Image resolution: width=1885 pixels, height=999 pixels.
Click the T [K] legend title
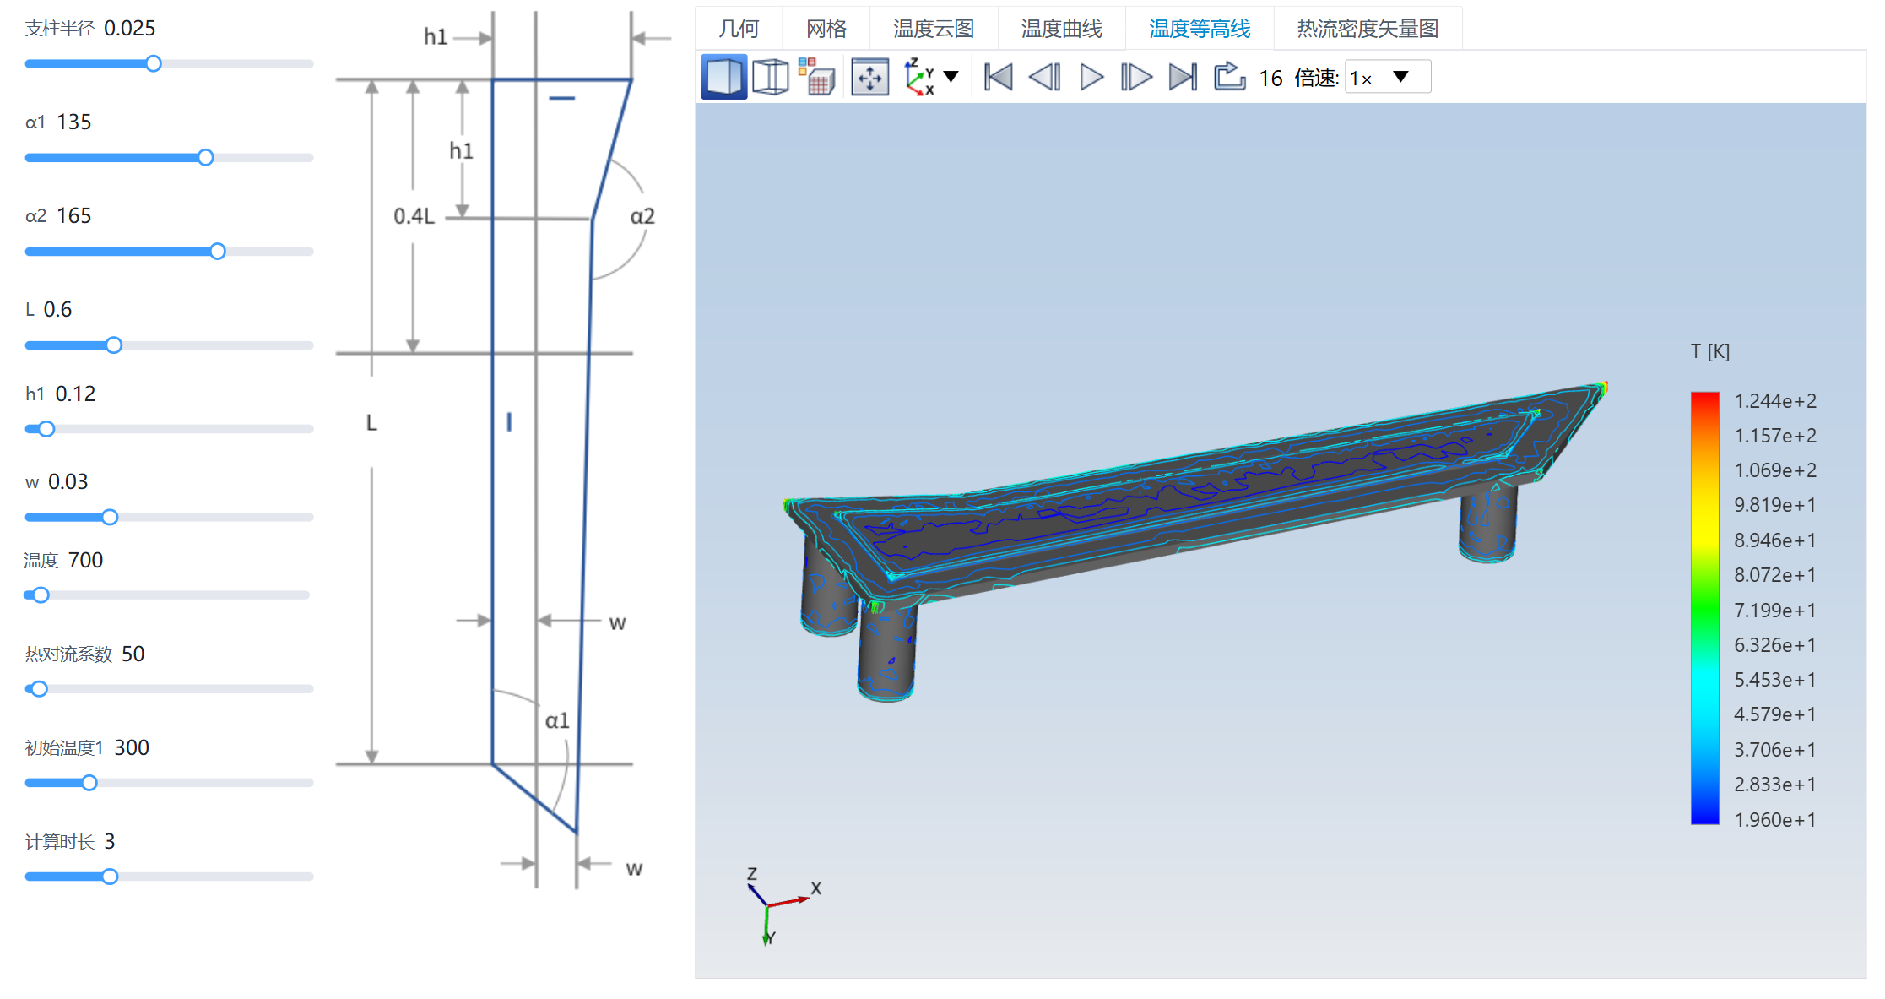point(1709,351)
